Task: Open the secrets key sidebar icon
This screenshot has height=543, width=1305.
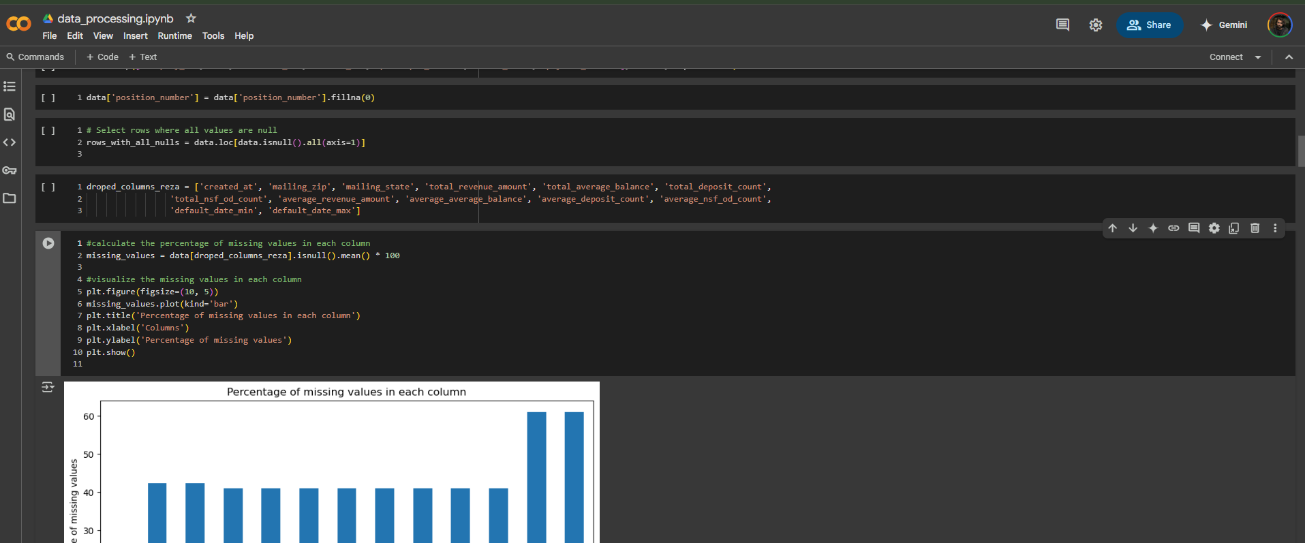Action: 10,170
